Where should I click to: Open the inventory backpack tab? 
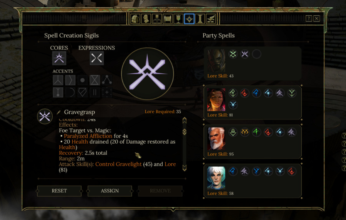(x=135, y=19)
